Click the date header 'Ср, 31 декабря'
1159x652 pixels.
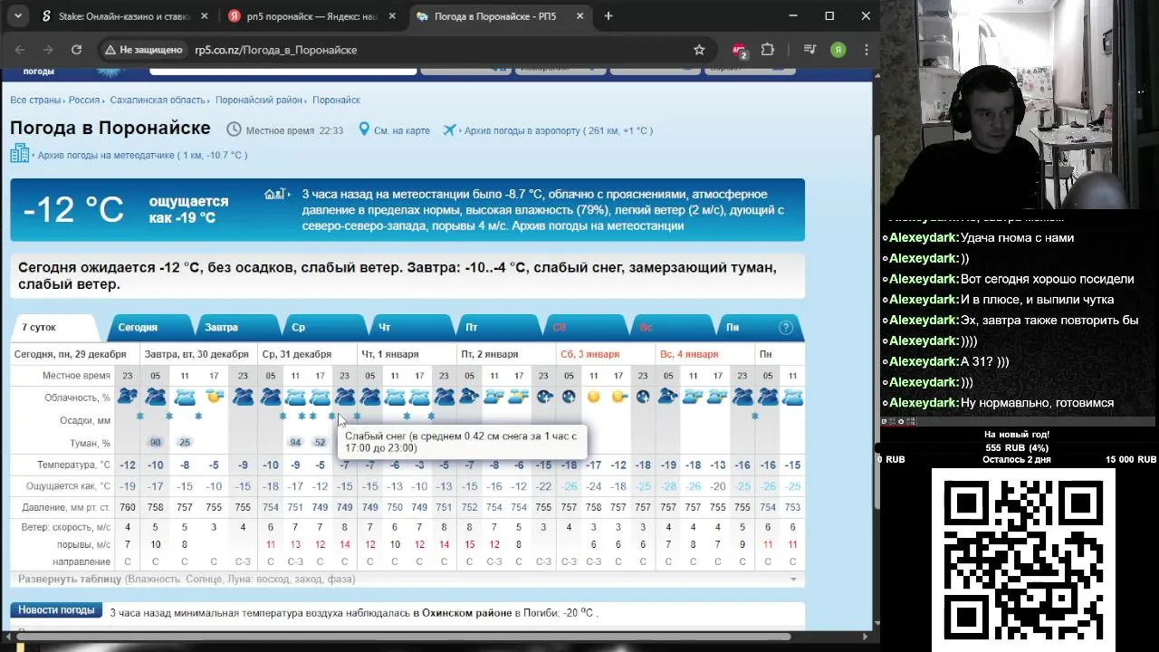coord(295,354)
